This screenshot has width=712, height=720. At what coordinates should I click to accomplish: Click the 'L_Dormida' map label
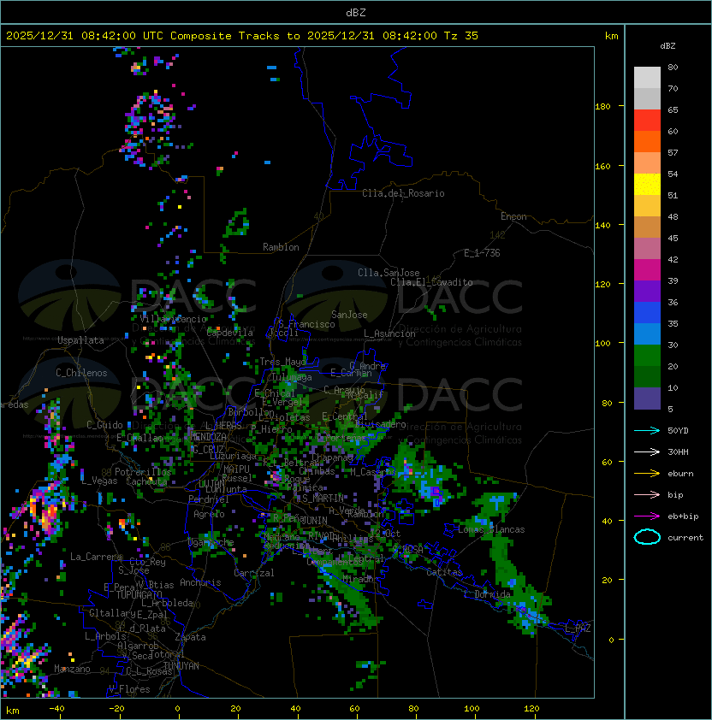tap(487, 594)
